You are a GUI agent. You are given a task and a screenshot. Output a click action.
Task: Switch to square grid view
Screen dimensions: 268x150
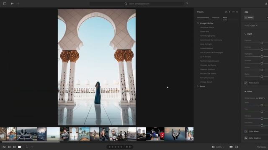tap(9, 147)
